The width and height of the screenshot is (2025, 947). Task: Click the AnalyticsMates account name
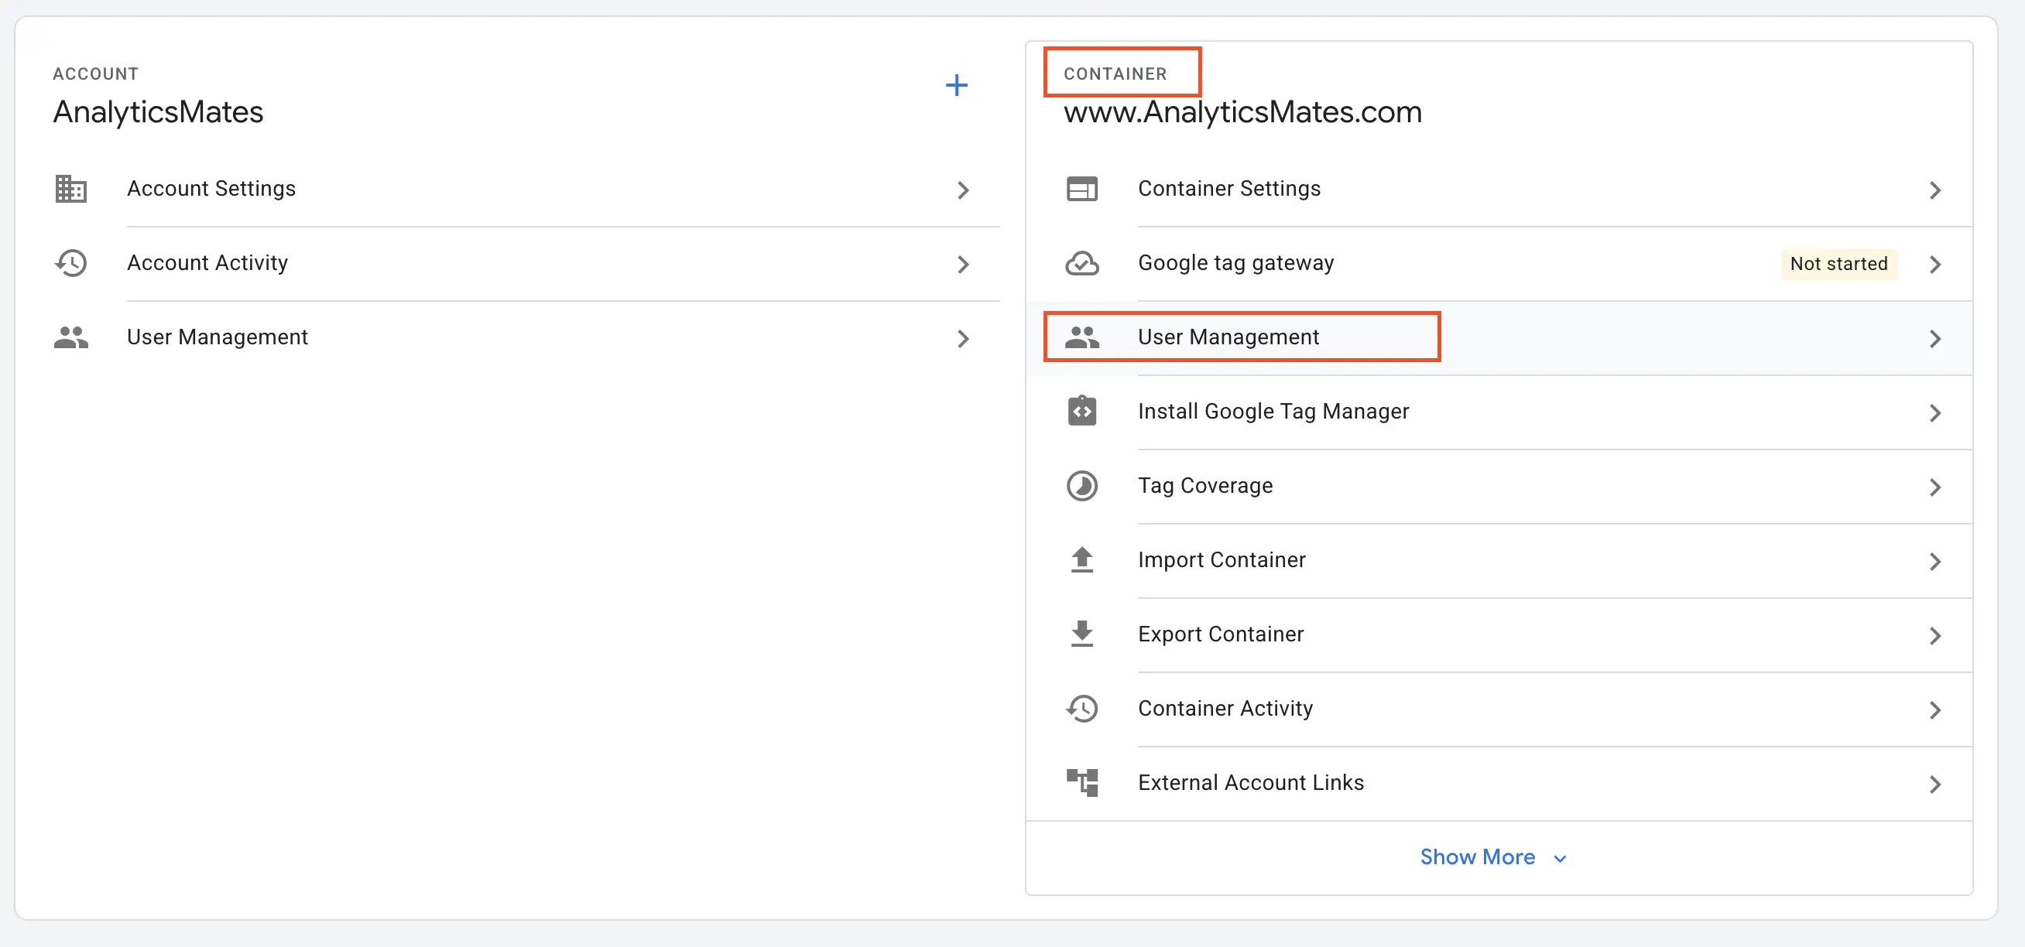[x=158, y=111]
